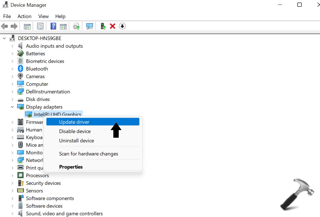
Task: Expand the Disk drives chevron
Action: pyautogui.click(x=12, y=99)
